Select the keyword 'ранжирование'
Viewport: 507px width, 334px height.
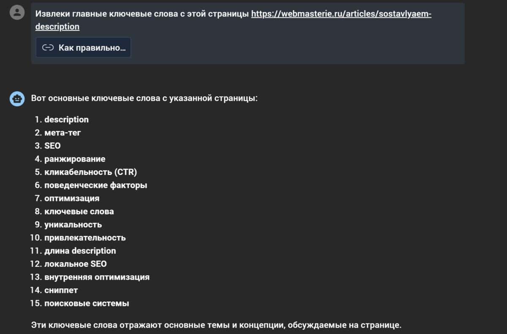tap(74, 159)
